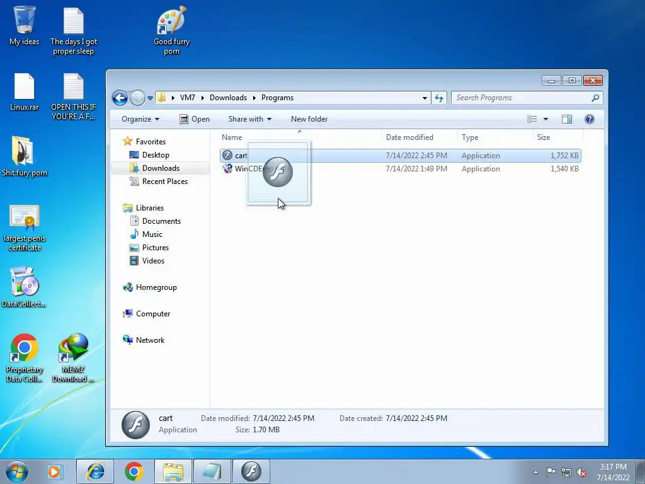The image size is (645, 484).
Task: Select Programs in the address breadcrumb
Action: pos(277,98)
